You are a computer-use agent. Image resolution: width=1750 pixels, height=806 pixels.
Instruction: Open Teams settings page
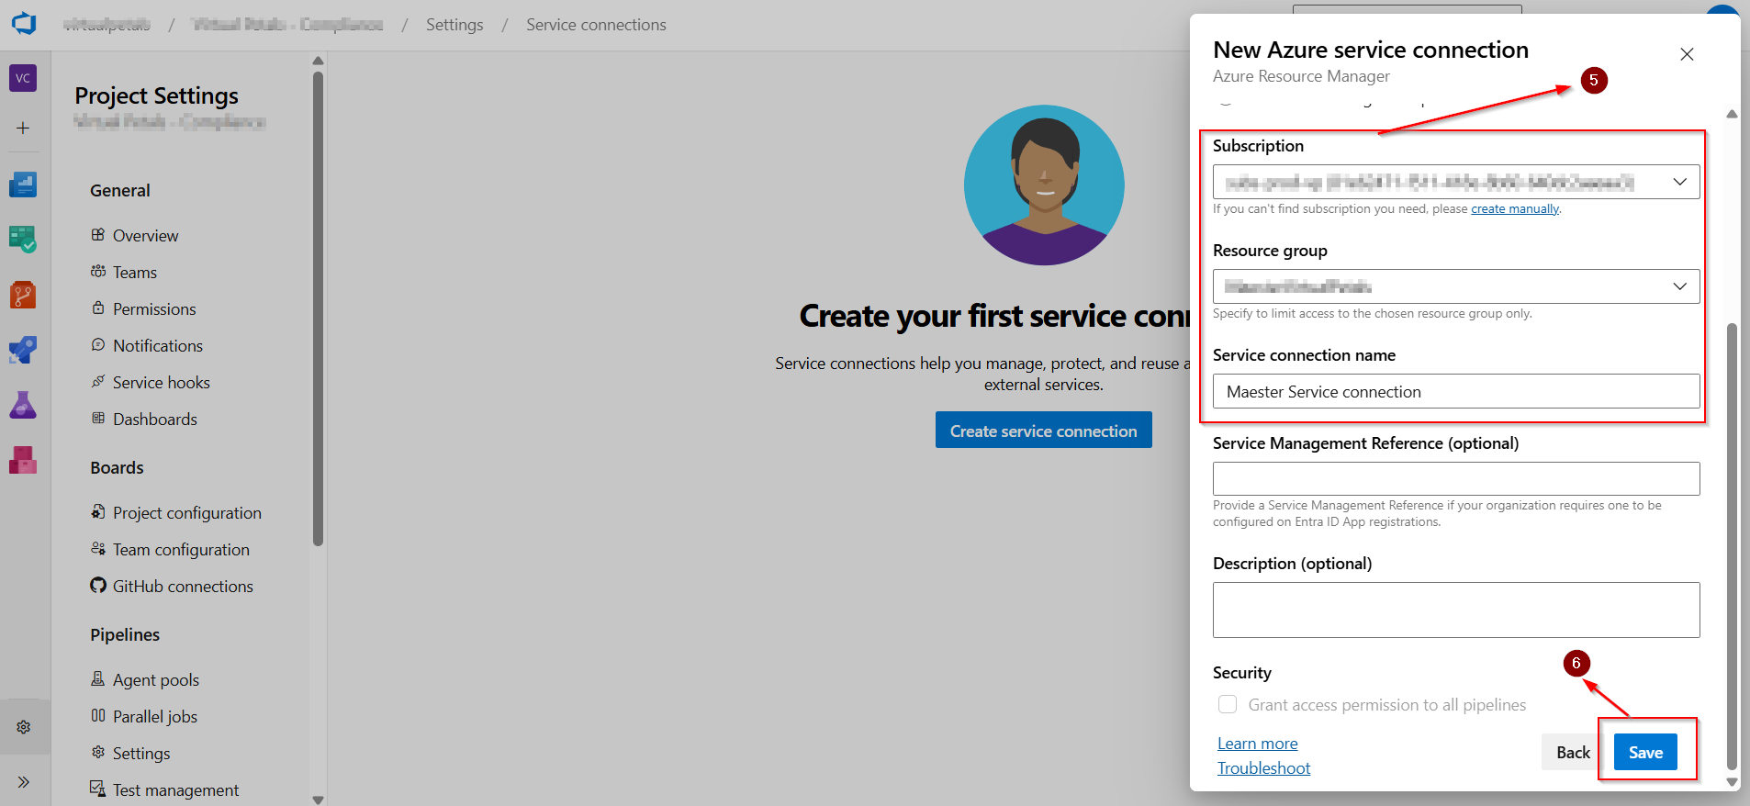[x=135, y=273]
